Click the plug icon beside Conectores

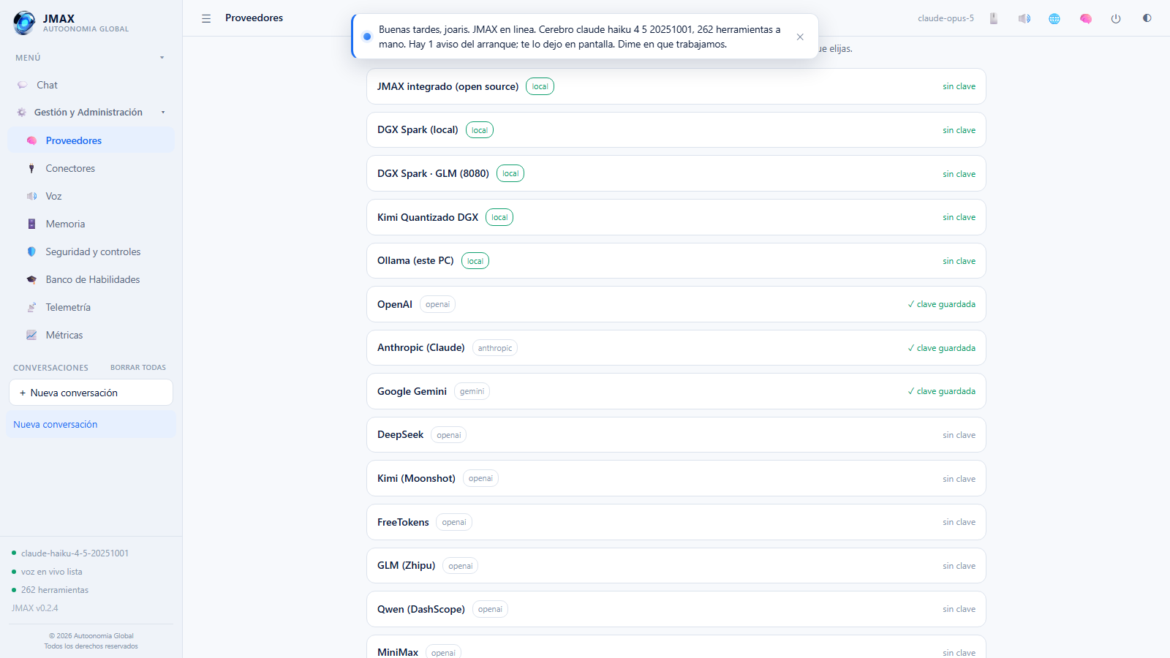(31, 168)
